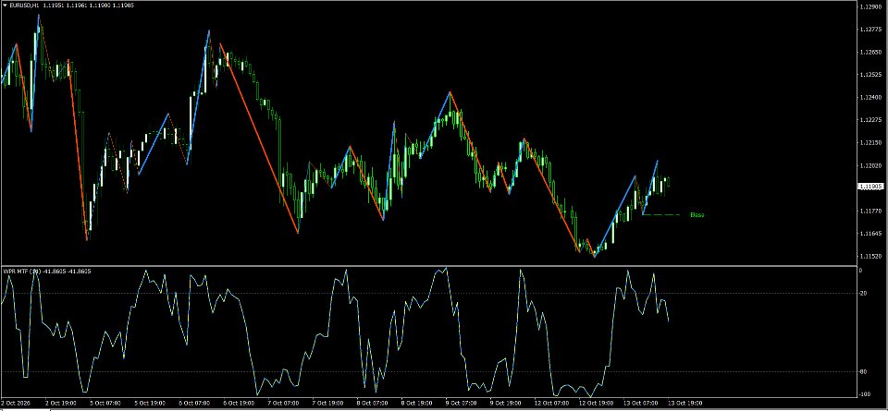Viewport: 888px width, 411px height.
Task: Click the green Base level label
Action: click(697, 215)
